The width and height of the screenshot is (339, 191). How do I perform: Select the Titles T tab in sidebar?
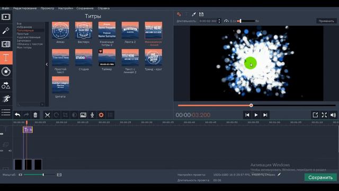pos(6,58)
